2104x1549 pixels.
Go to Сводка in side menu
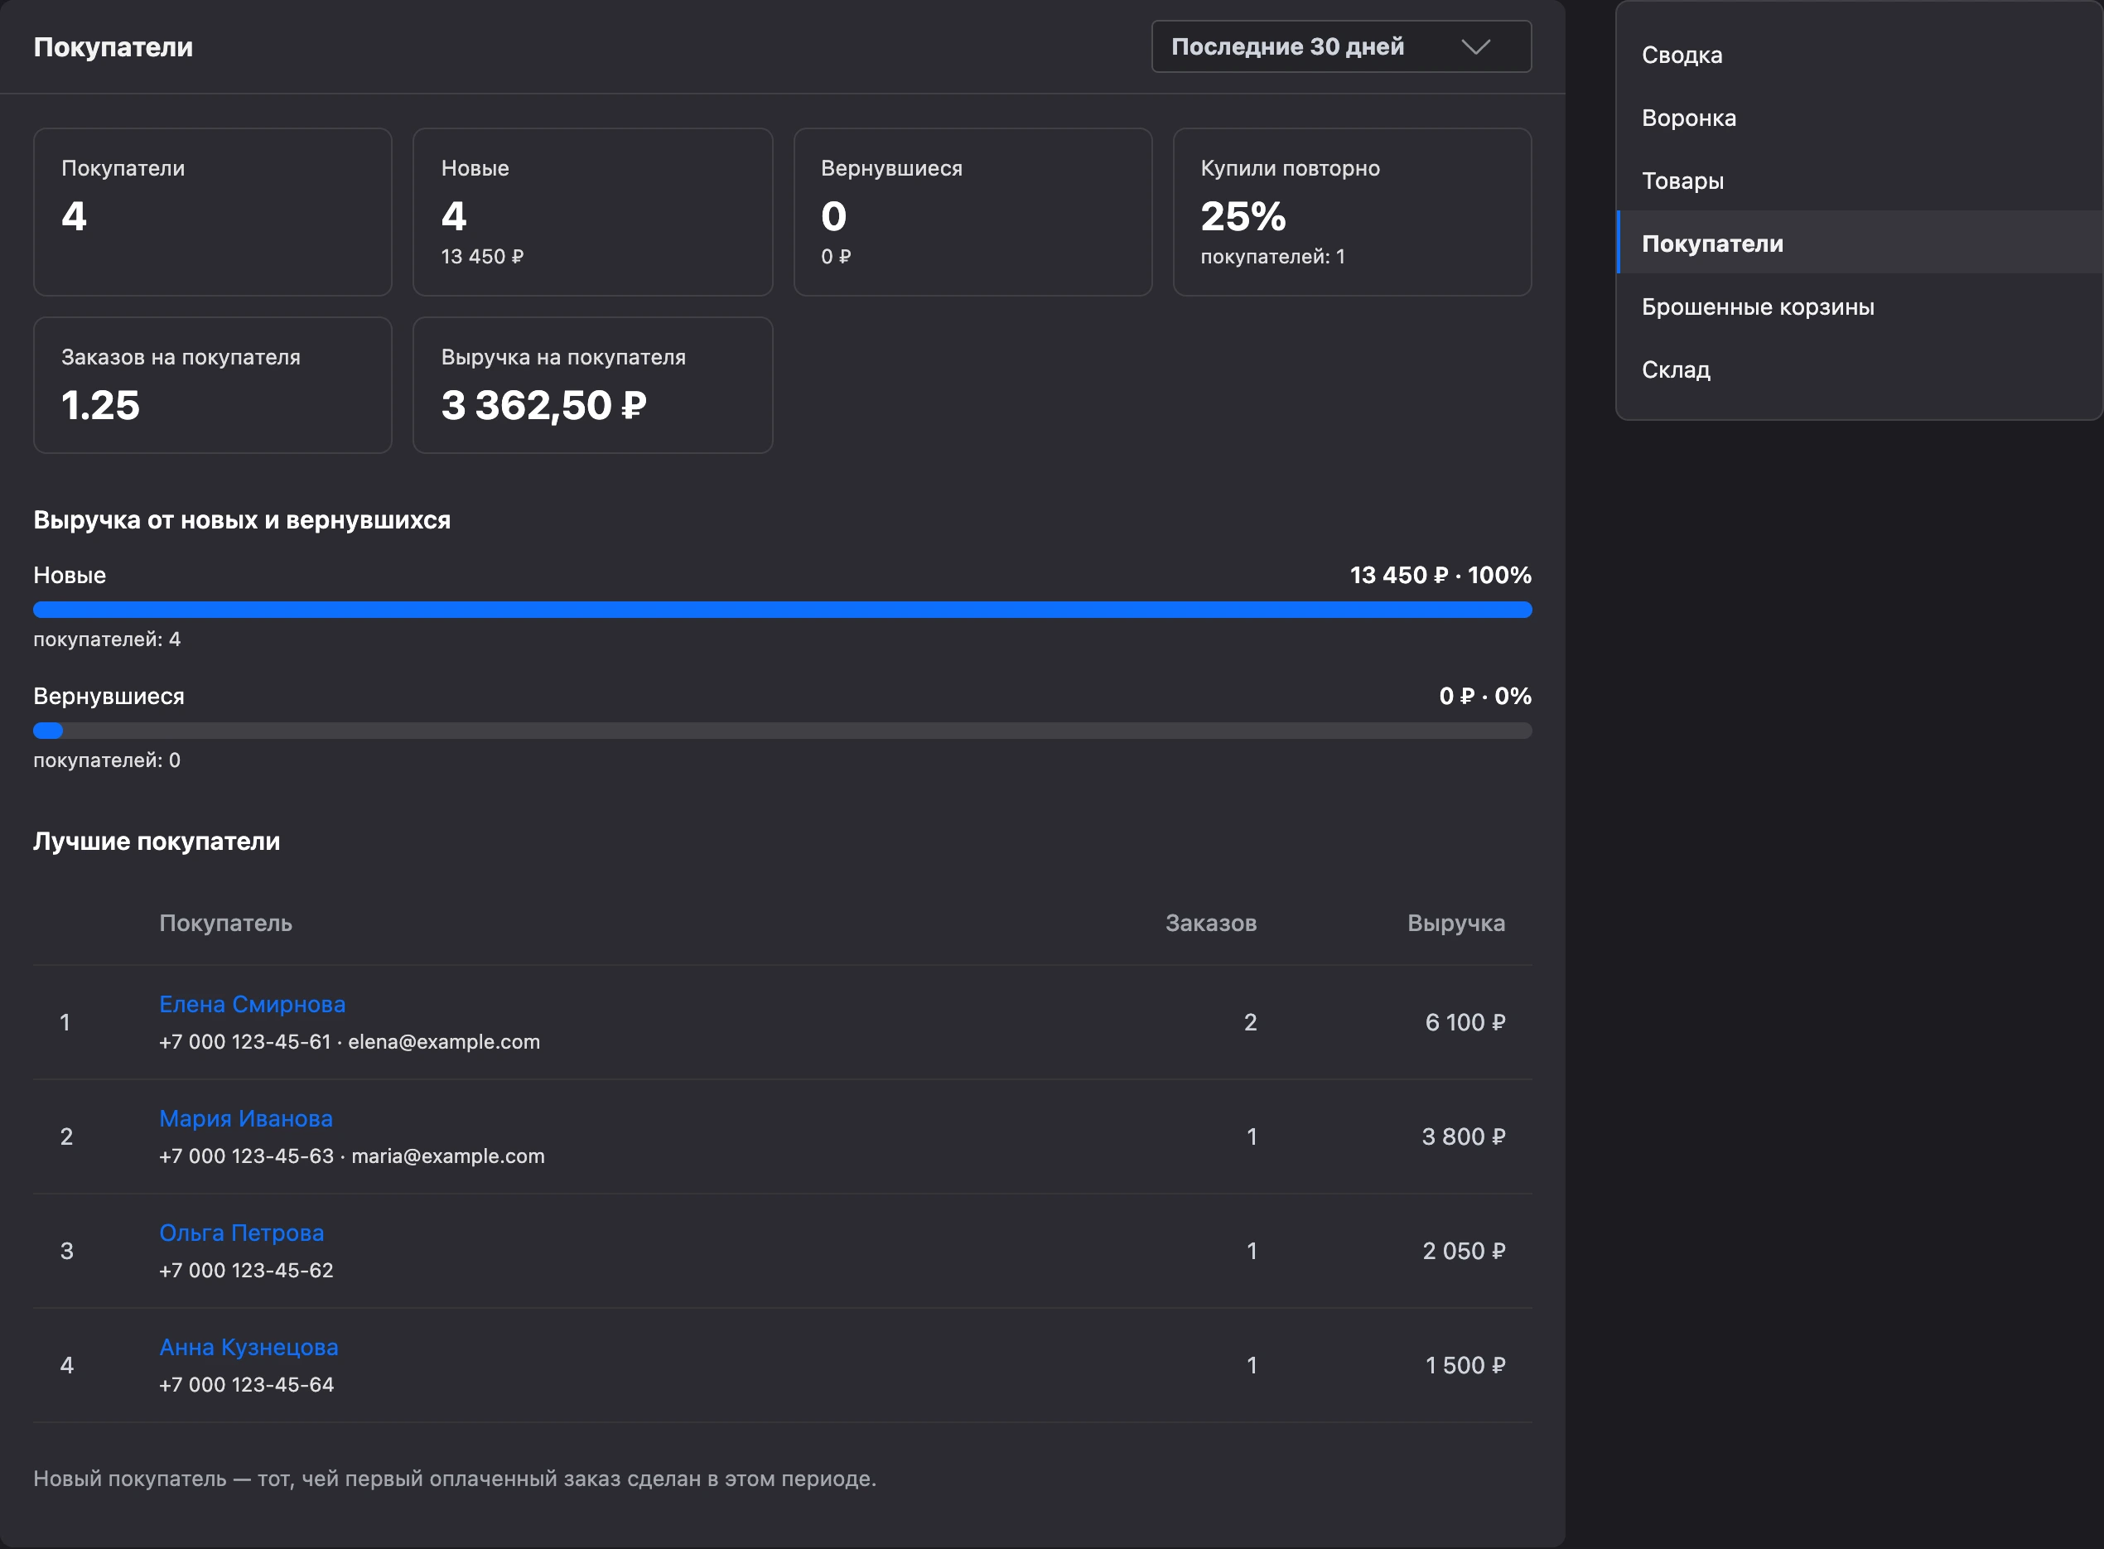(1858, 55)
